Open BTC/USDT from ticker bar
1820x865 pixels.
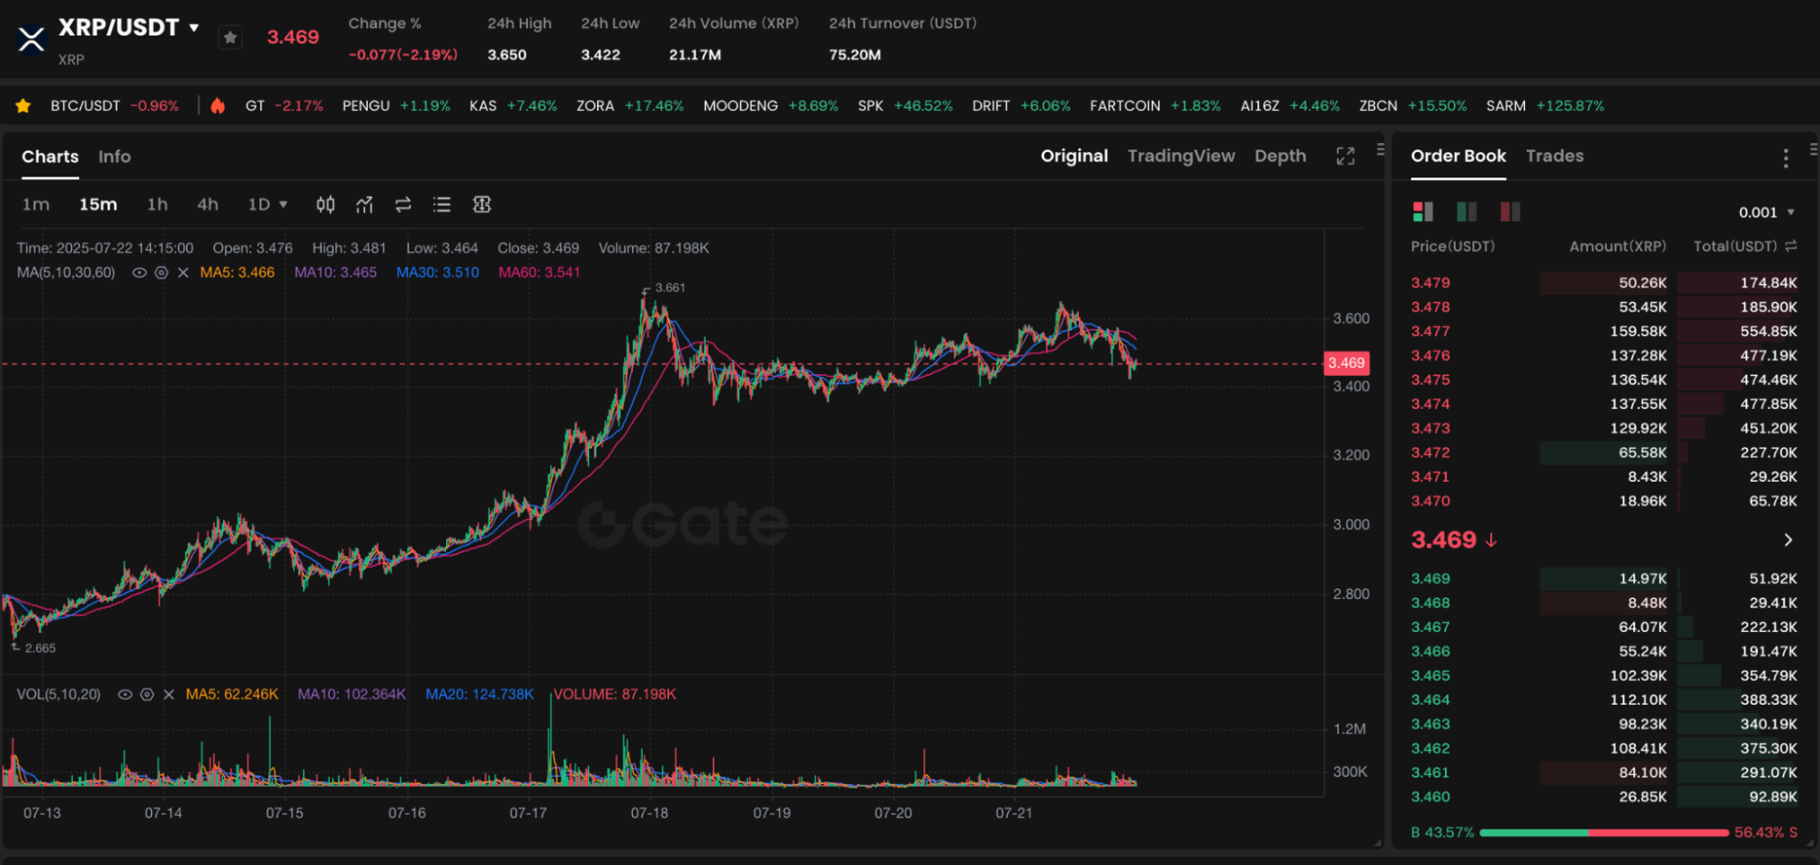pyautogui.click(x=115, y=106)
